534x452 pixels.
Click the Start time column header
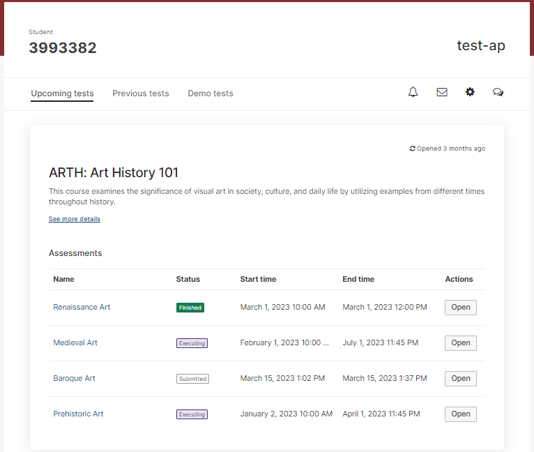pyautogui.click(x=258, y=279)
